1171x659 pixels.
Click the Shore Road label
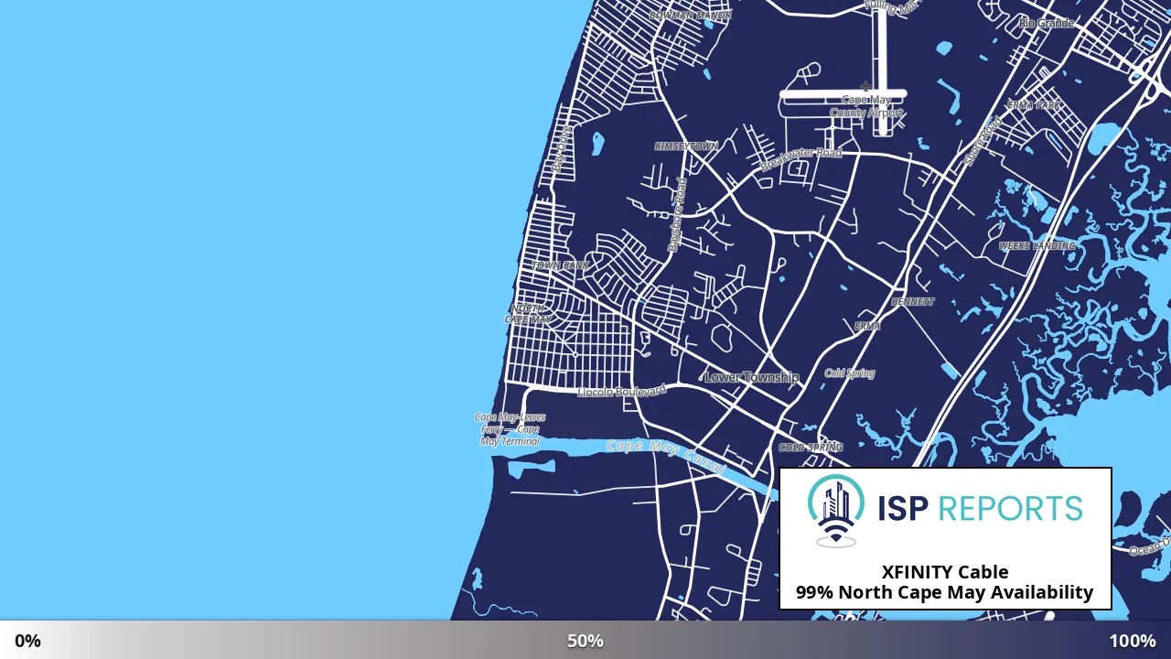pyautogui.click(x=983, y=142)
